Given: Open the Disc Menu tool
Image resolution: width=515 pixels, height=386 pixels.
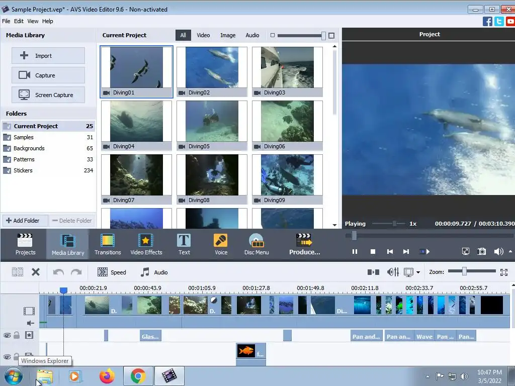Looking at the screenshot, I should click(x=256, y=244).
